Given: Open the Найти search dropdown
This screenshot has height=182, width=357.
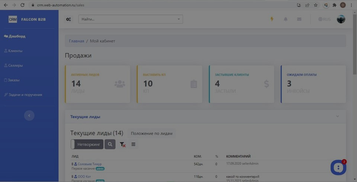Looking at the screenshot, I should pyautogui.click(x=131, y=19).
